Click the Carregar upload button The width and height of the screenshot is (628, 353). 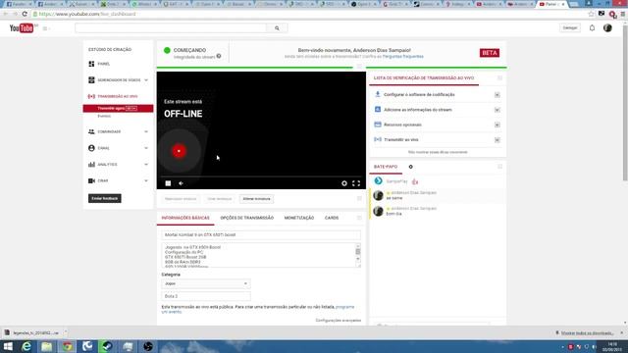tap(570, 28)
